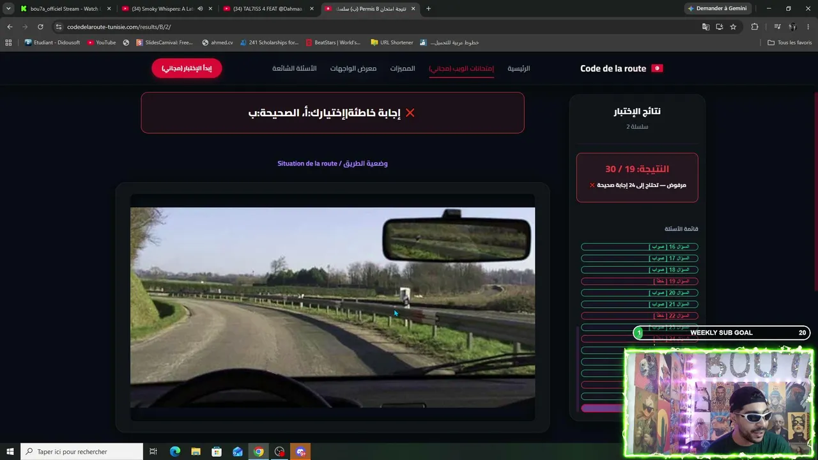The image size is (818, 460).
Task: Close the bou7a_officiel Stream tab
Action: tap(109, 9)
